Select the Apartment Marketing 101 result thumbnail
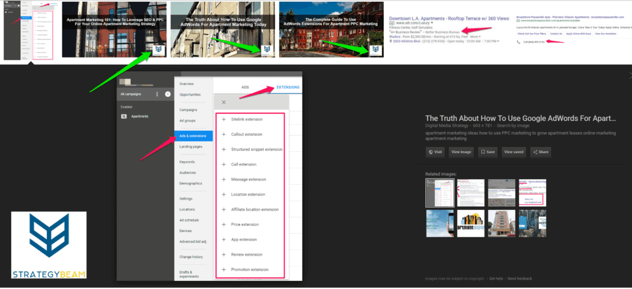Image resolution: width=632 pixels, height=289 pixels. tap(114, 30)
